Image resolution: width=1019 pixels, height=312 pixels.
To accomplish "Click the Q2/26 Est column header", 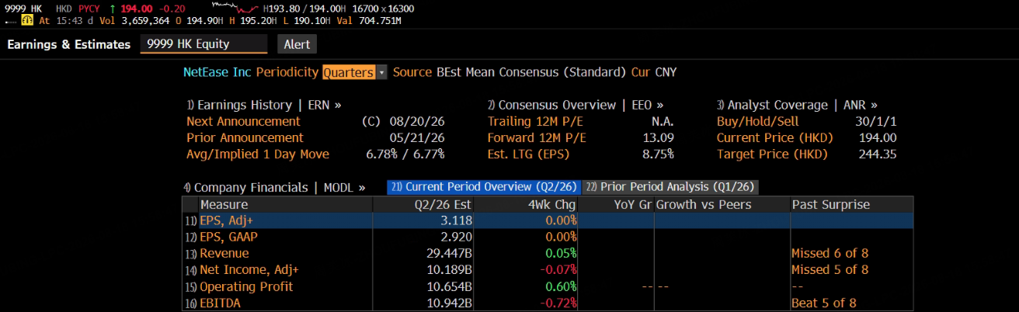I will tap(424, 204).
